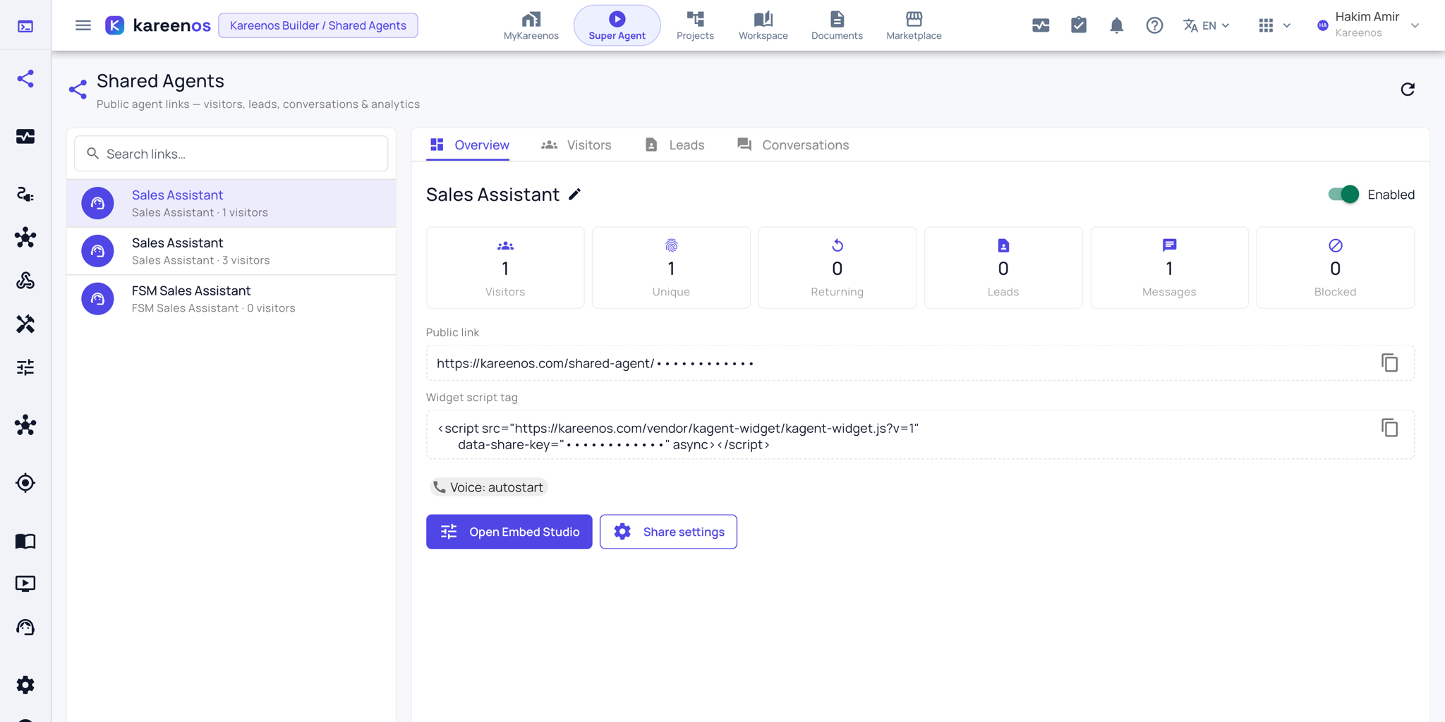The image size is (1445, 722).
Task: Refresh the Shared Agents page
Action: point(1408,89)
